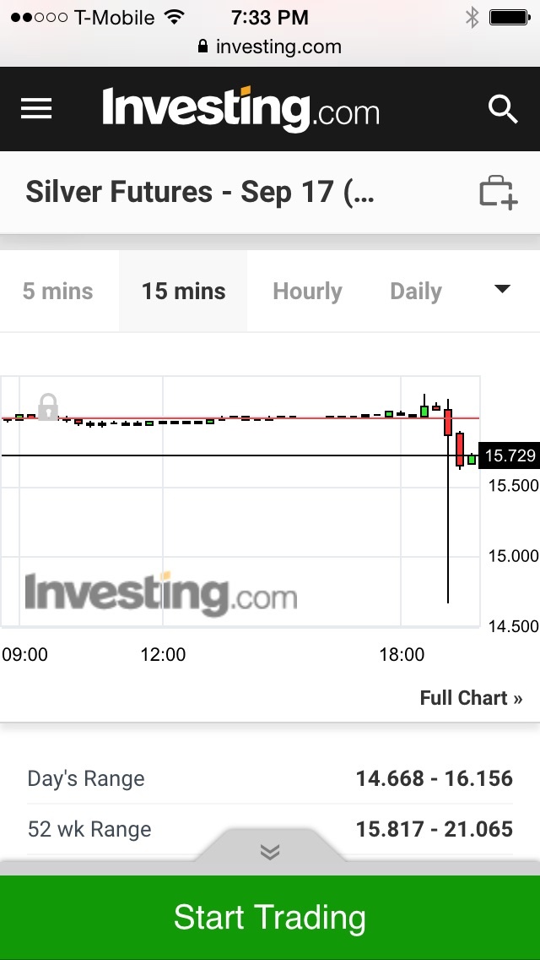The height and width of the screenshot is (960, 540).
Task: Add Silver Futures to portfolio icon
Action: pyautogui.click(x=498, y=193)
